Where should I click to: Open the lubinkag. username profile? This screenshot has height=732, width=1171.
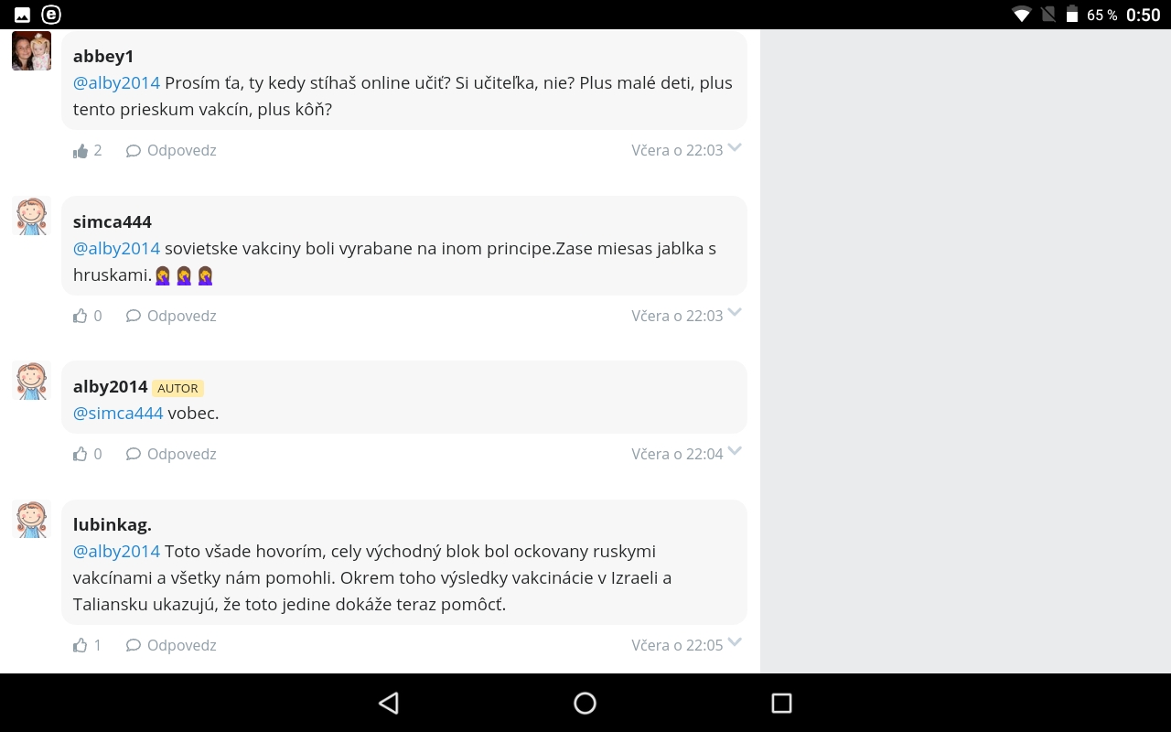point(113,525)
